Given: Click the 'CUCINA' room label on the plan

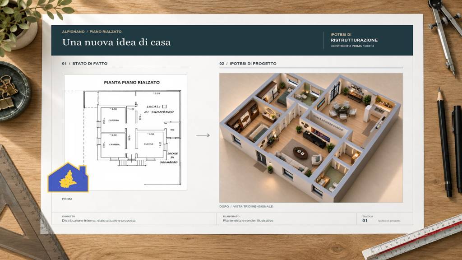Looking at the screenshot, I should pos(148,144).
